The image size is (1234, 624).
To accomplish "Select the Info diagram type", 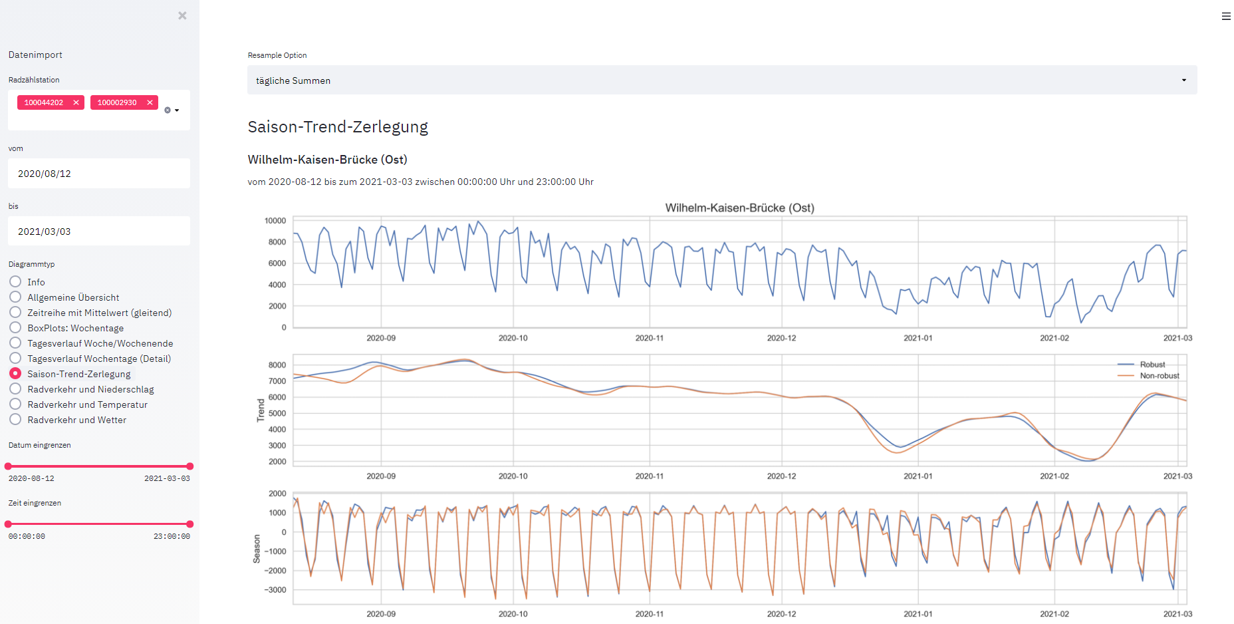I will click(15, 282).
